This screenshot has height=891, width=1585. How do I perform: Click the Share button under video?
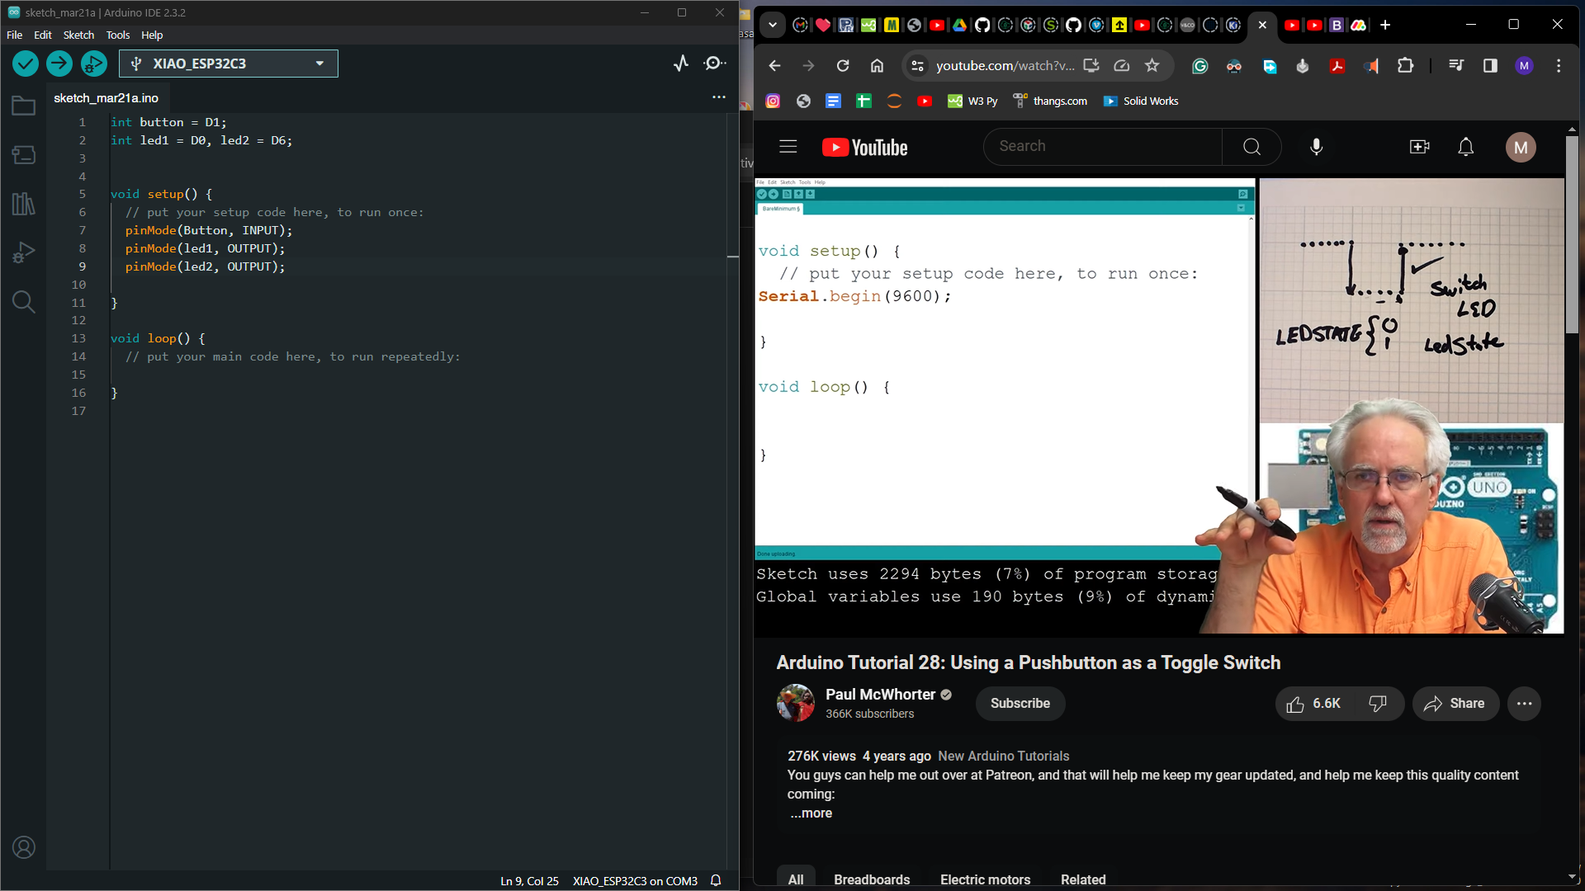[1455, 704]
